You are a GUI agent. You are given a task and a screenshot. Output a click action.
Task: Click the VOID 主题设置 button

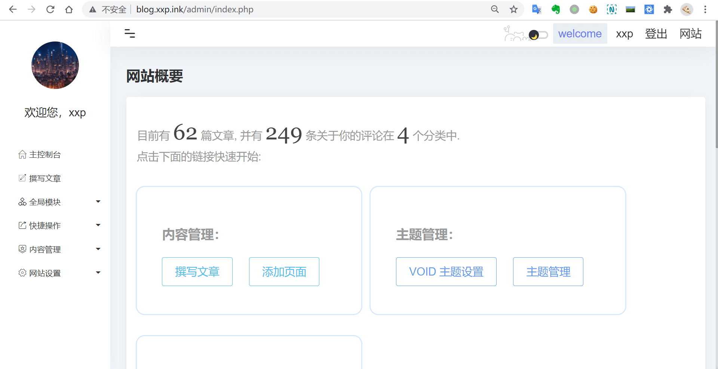click(446, 272)
